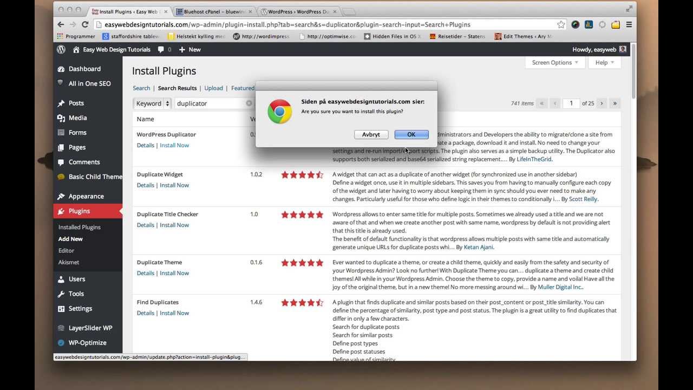Open Easy Web Design Tutorials site link
This screenshot has width=693, height=390.
pyautogui.click(x=112, y=49)
